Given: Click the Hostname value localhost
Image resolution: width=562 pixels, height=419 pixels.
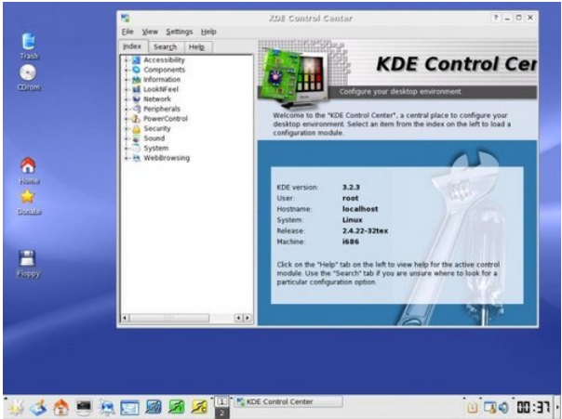Looking at the screenshot, I should point(360,209).
